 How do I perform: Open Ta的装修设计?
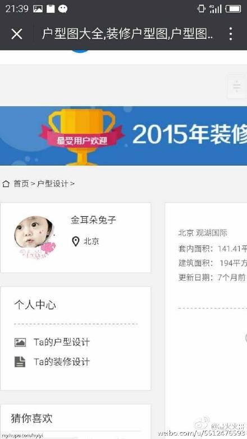click(x=62, y=362)
